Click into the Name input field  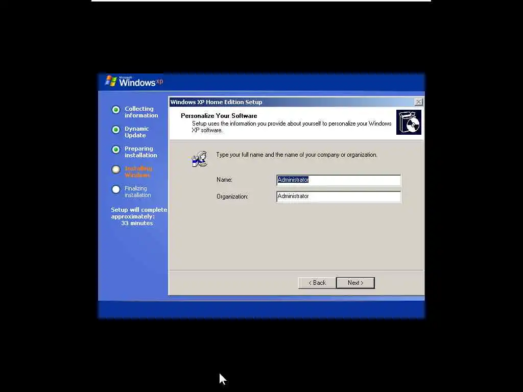(x=339, y=180)
